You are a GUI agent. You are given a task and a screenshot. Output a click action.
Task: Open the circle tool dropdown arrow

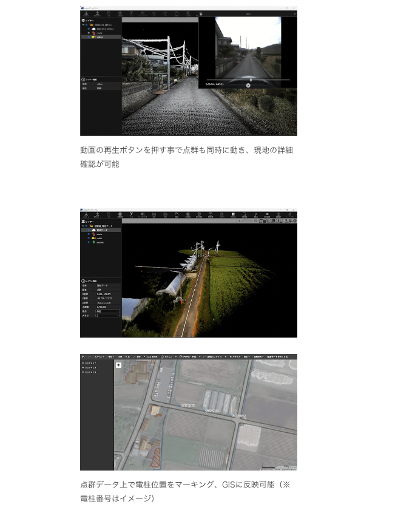tap(200, 356)
